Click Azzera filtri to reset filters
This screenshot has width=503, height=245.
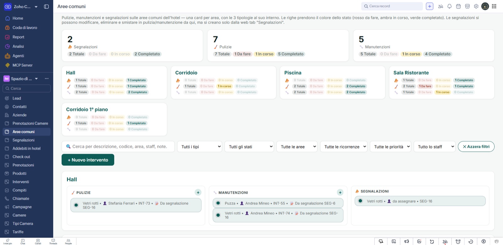476,147
